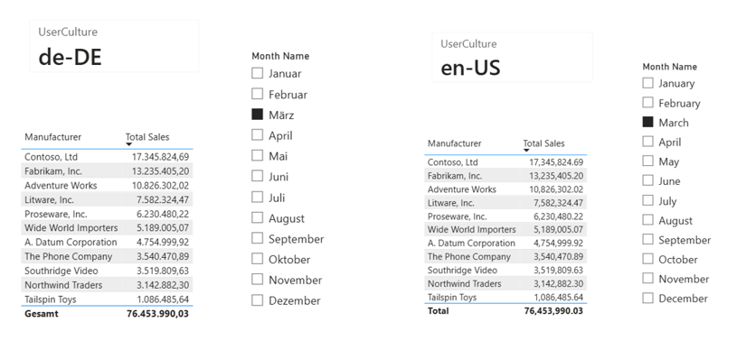This screenshot has height=350, width=746.
Task: Click the sort arrow under German Total Sales
Action: [128, 144]
